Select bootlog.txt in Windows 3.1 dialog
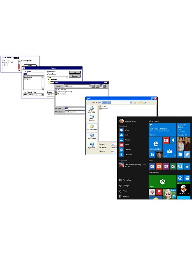Image resolution: width=192 pixels, height=256 pixels. point(28,77)
